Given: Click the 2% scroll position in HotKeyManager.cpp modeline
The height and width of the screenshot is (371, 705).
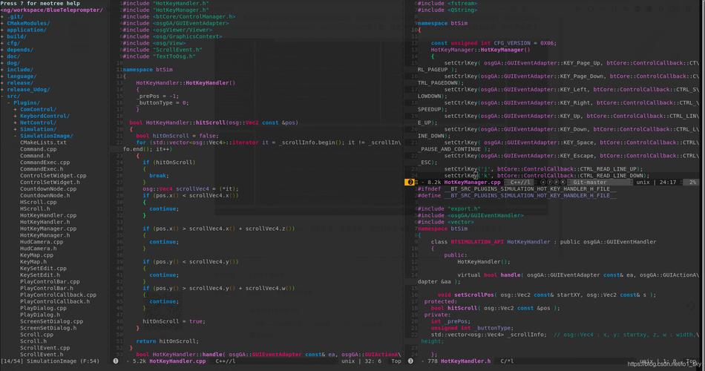Looking at the screenshot, I should (692, 182).
